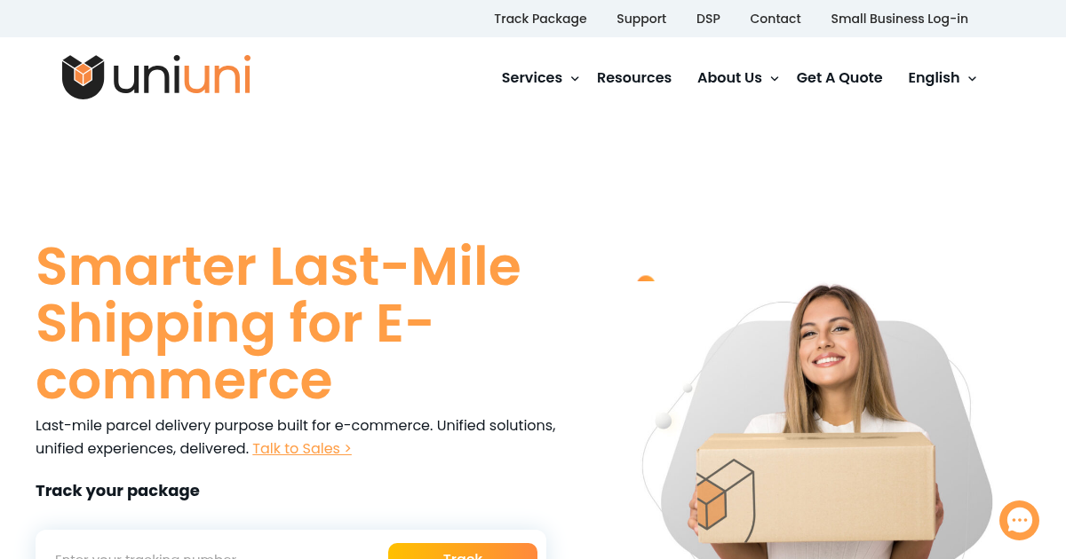Visit the Contact page link
Image resolution: width=1066 pixels, height=559 pixels.
(x=776, y=19)
